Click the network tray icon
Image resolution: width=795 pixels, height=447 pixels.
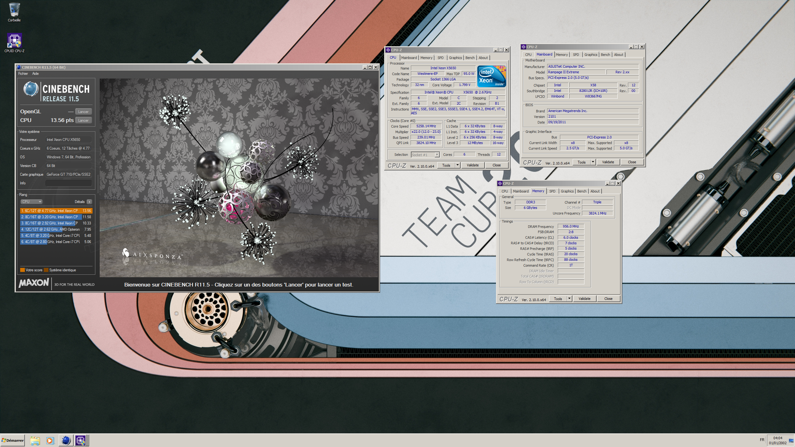pos(791,441)
